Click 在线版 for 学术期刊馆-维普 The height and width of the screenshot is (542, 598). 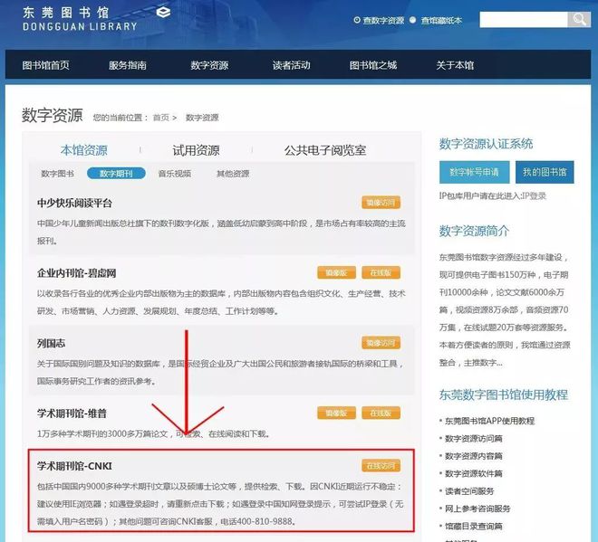(x=381, y=413)
